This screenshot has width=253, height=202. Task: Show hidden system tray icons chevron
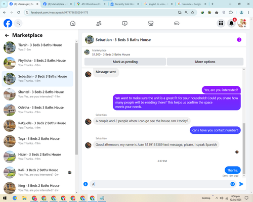pos(217,198)
